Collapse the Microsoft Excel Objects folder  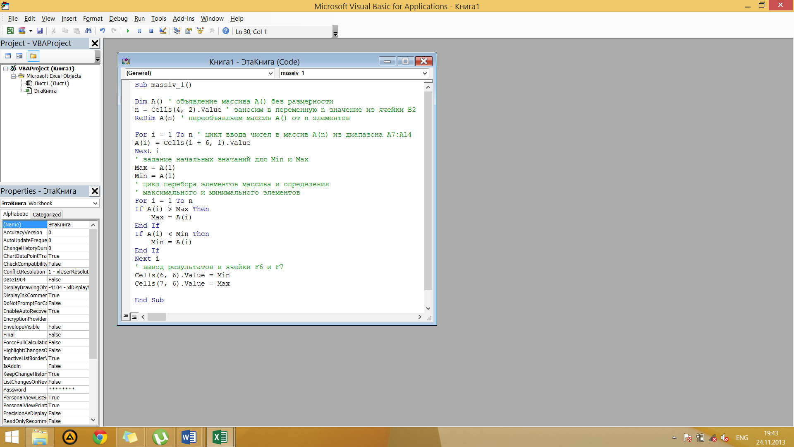click(13, 76)
